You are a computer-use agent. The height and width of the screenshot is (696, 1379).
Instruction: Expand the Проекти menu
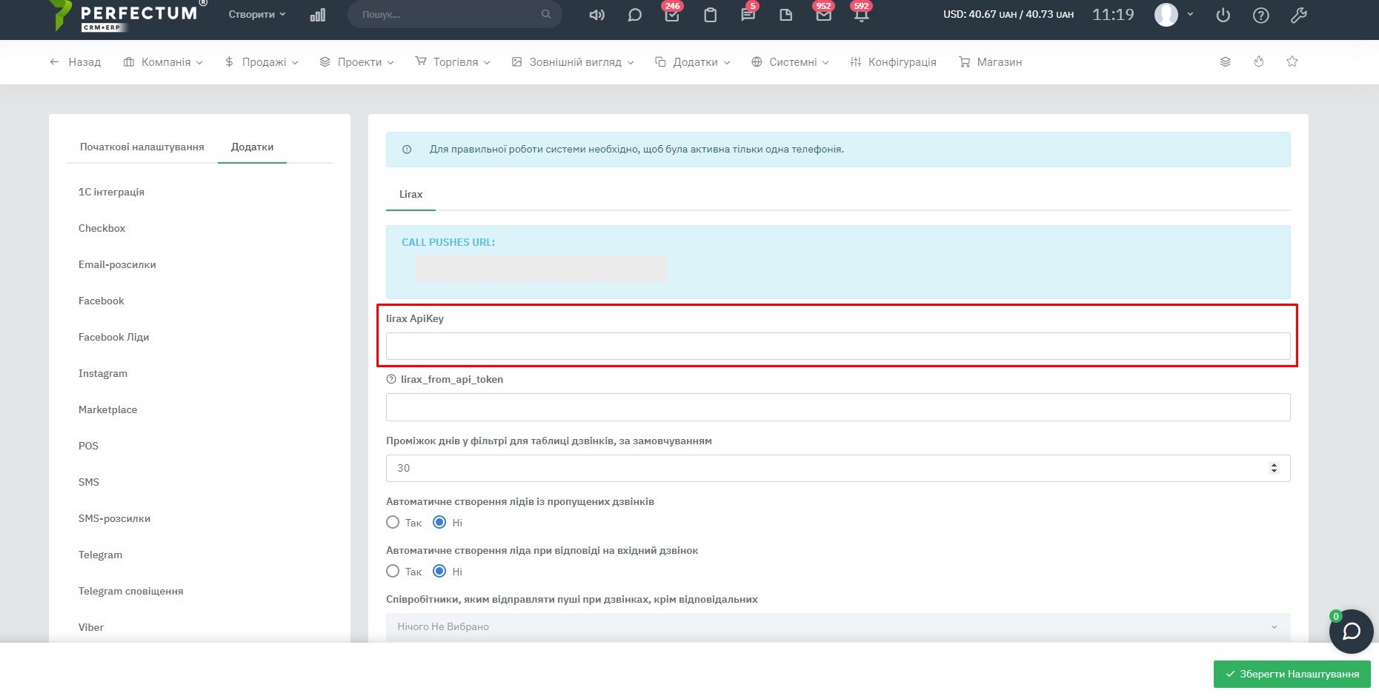pos(356,62)
